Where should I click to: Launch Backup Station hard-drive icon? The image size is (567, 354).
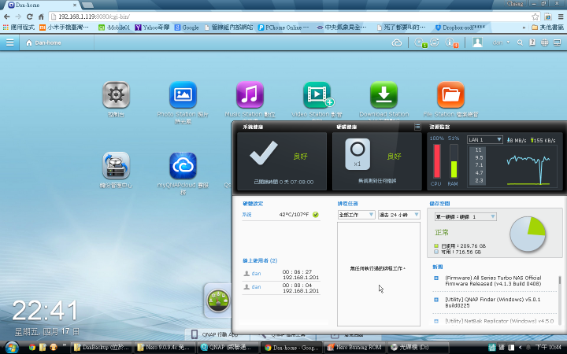point(116,165)
